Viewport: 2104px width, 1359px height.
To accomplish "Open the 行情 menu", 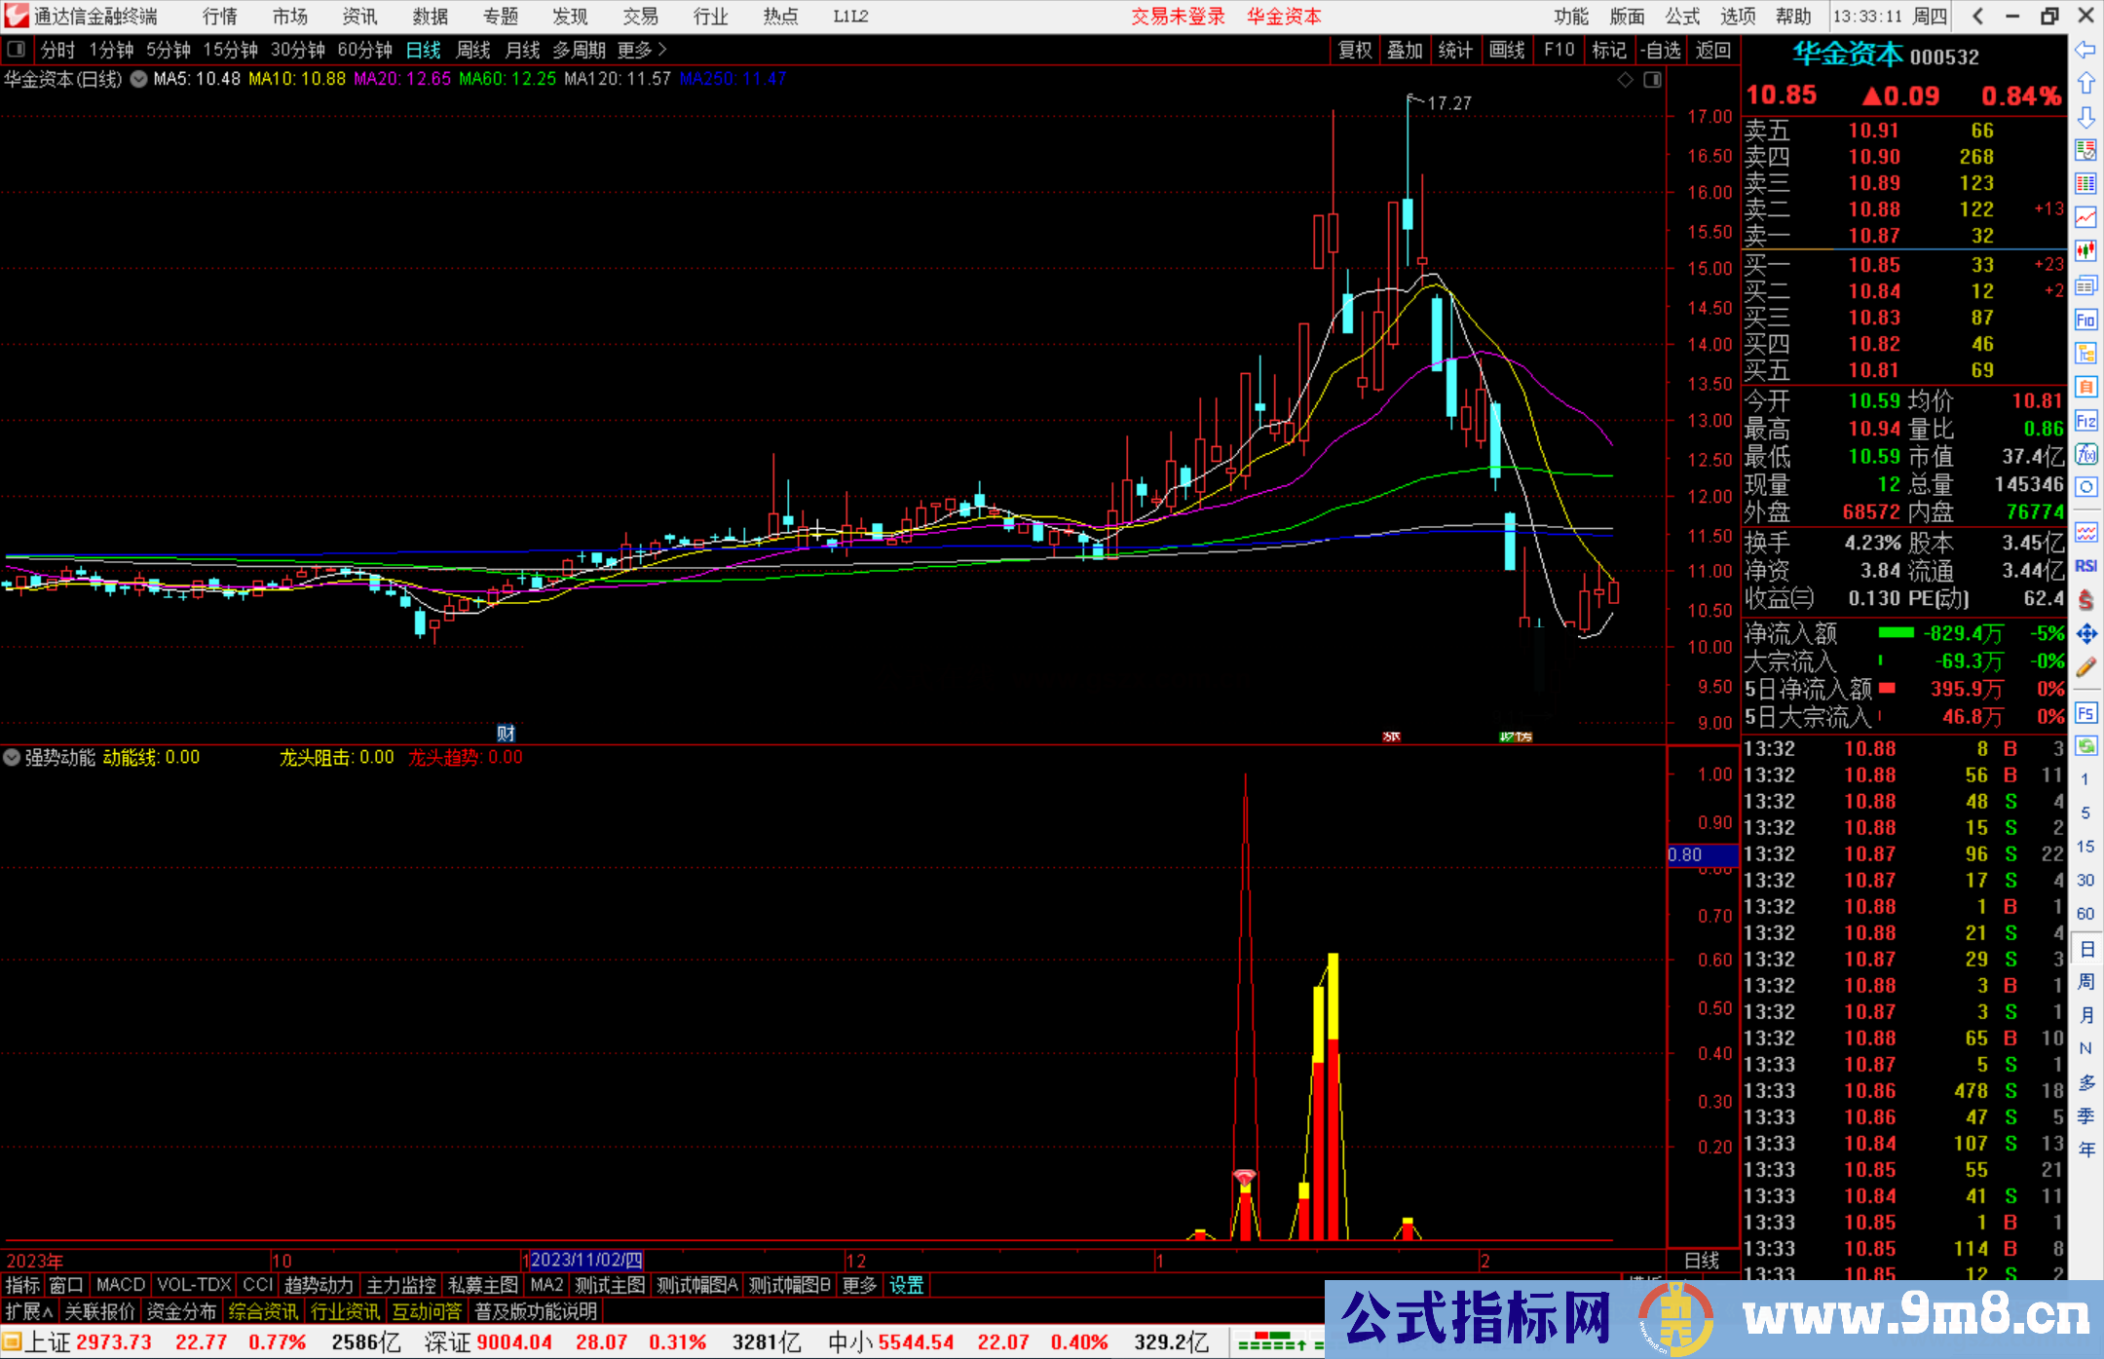I will (x=220, y=17).
